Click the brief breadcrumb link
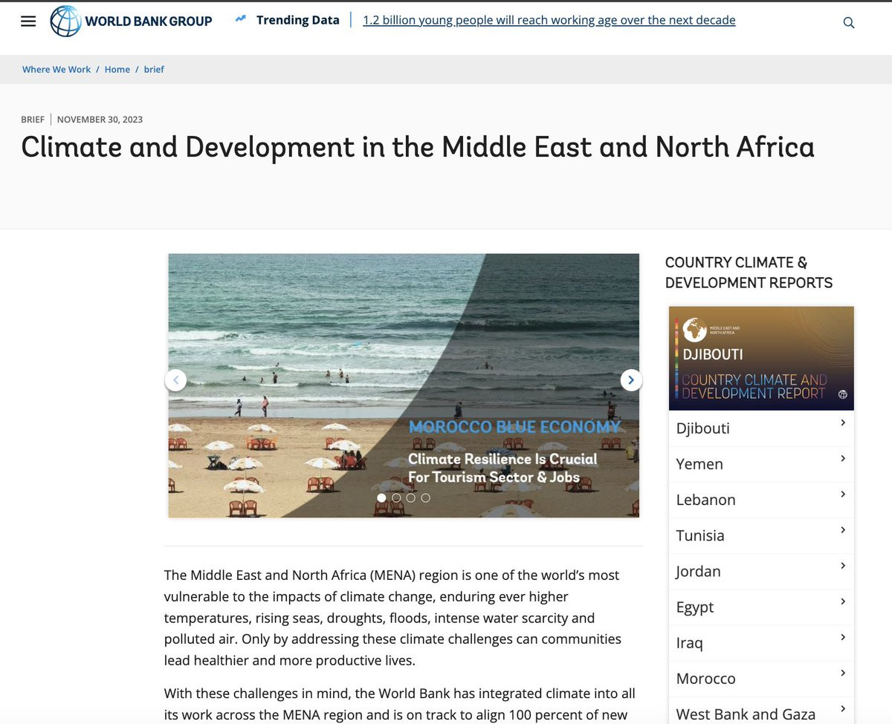 pos(154,69)
